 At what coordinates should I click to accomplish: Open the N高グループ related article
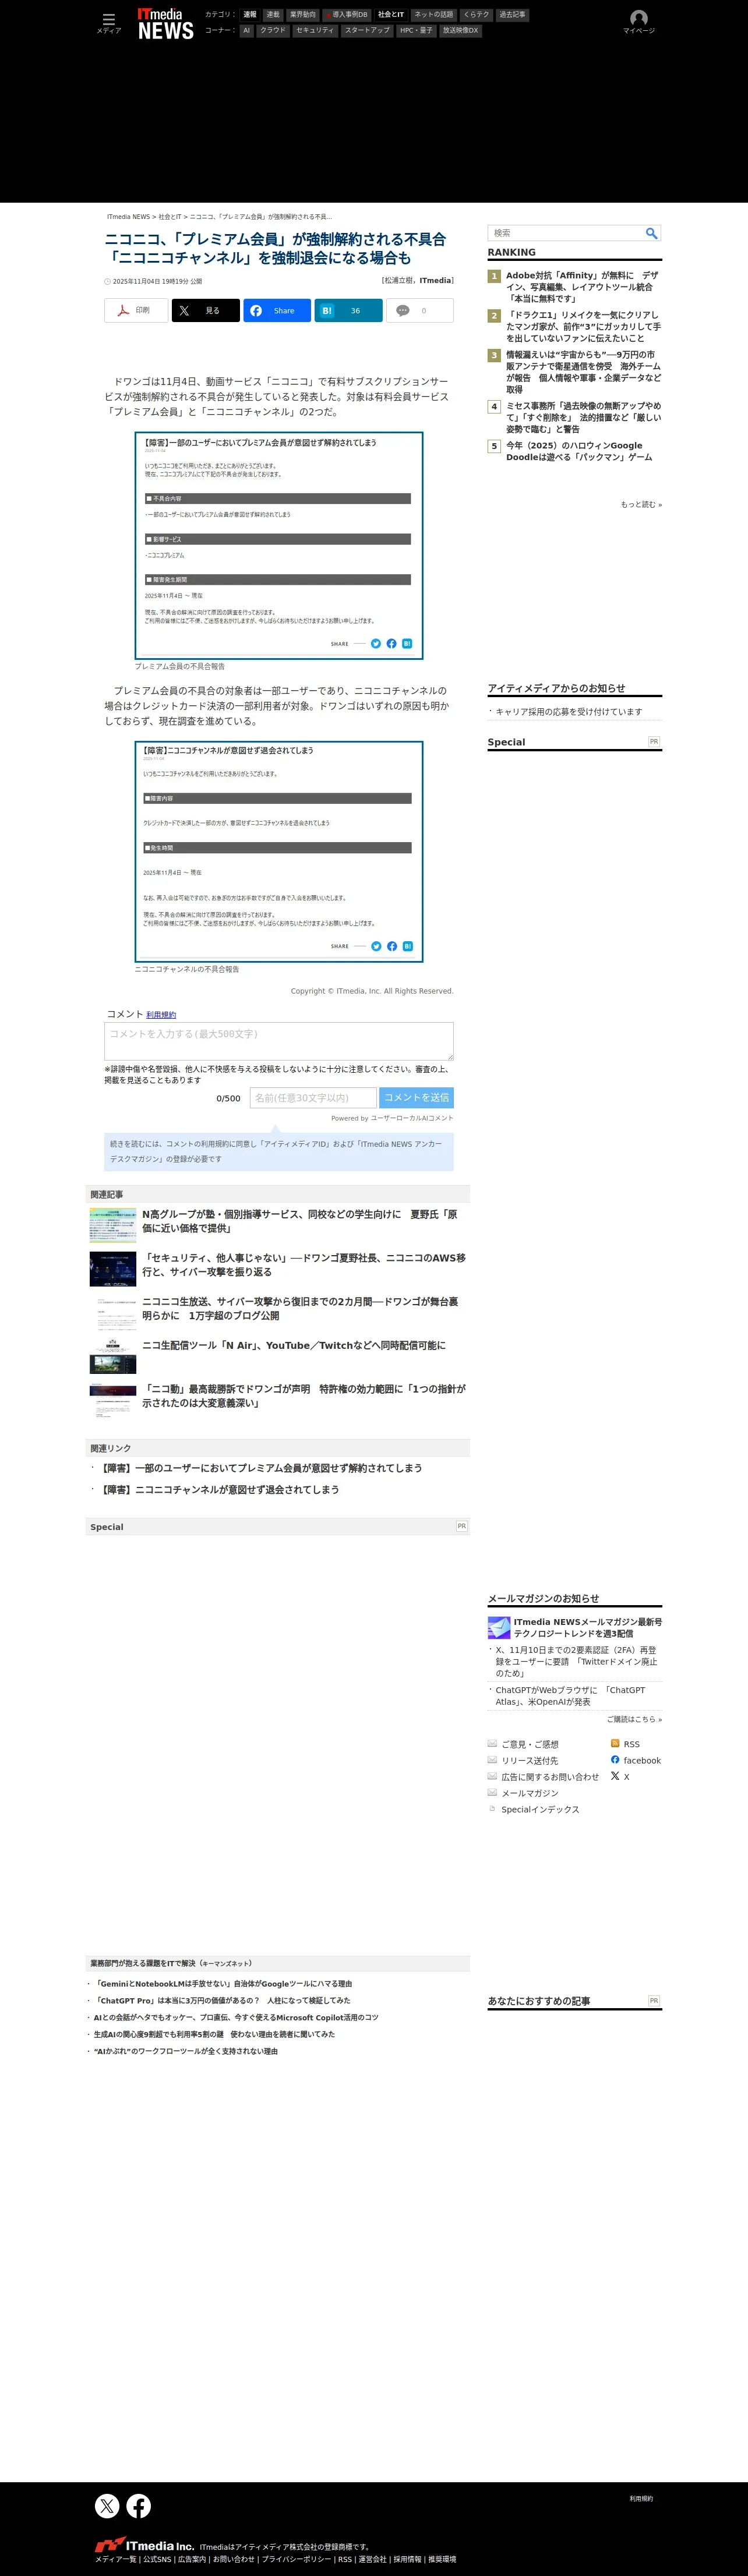(300, 1221)
